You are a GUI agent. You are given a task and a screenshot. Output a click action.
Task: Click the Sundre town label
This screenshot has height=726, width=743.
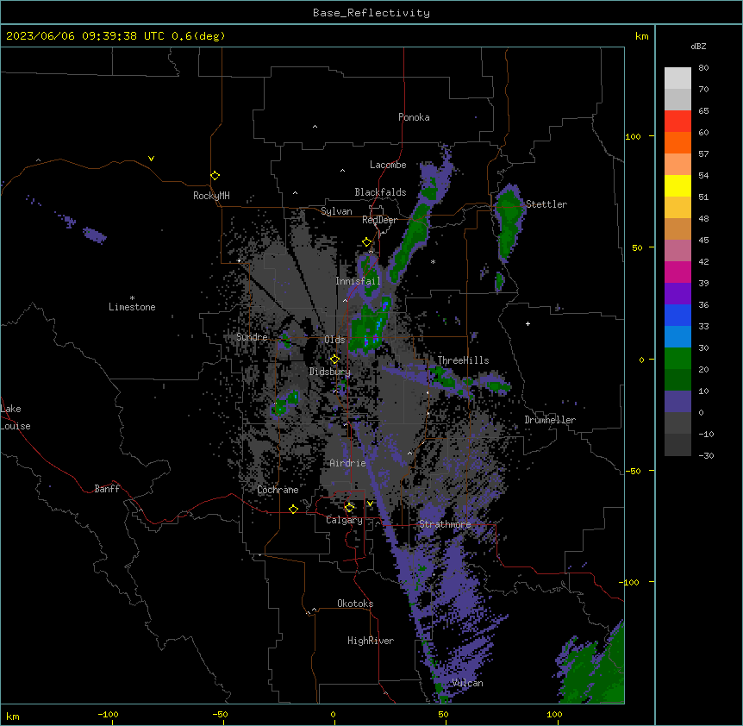pos(252,337)
